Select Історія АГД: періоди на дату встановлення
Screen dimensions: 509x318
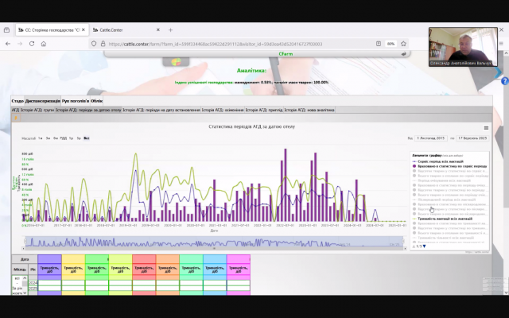pos(161,110)
